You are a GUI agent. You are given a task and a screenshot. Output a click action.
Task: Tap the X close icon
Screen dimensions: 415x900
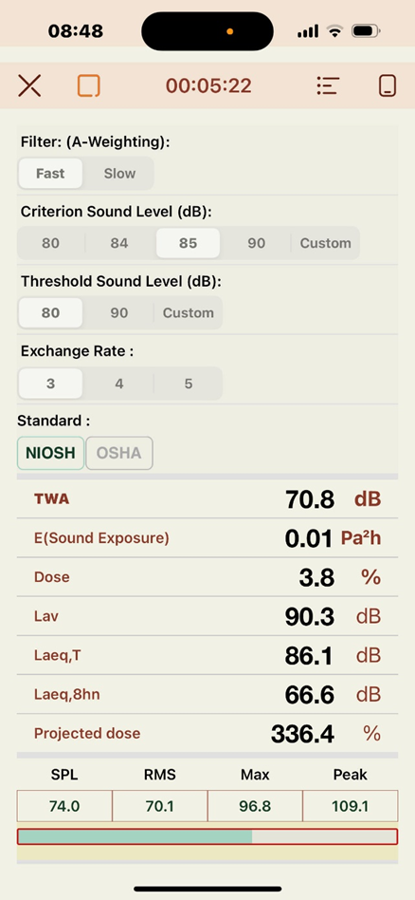[x=29, y=85]
